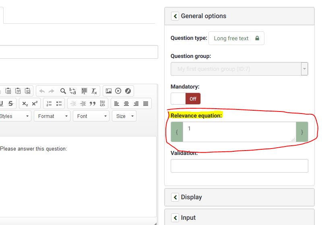
Task: Click the Replace icon in editor toolbar
Action: pyautogui.click(x=73, y=91)
